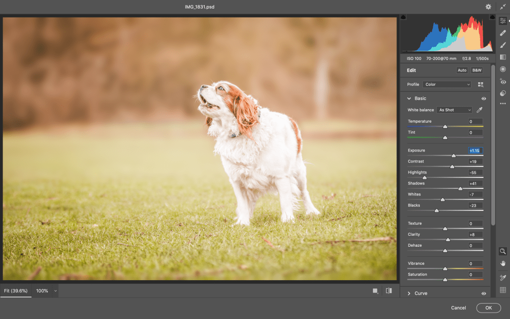Browse profiles with the grid icon

click(x=481, y=85)
